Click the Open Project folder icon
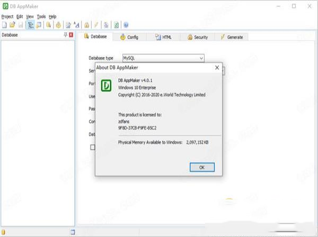Viewport: 318px width, 237px height. point(12,25)
